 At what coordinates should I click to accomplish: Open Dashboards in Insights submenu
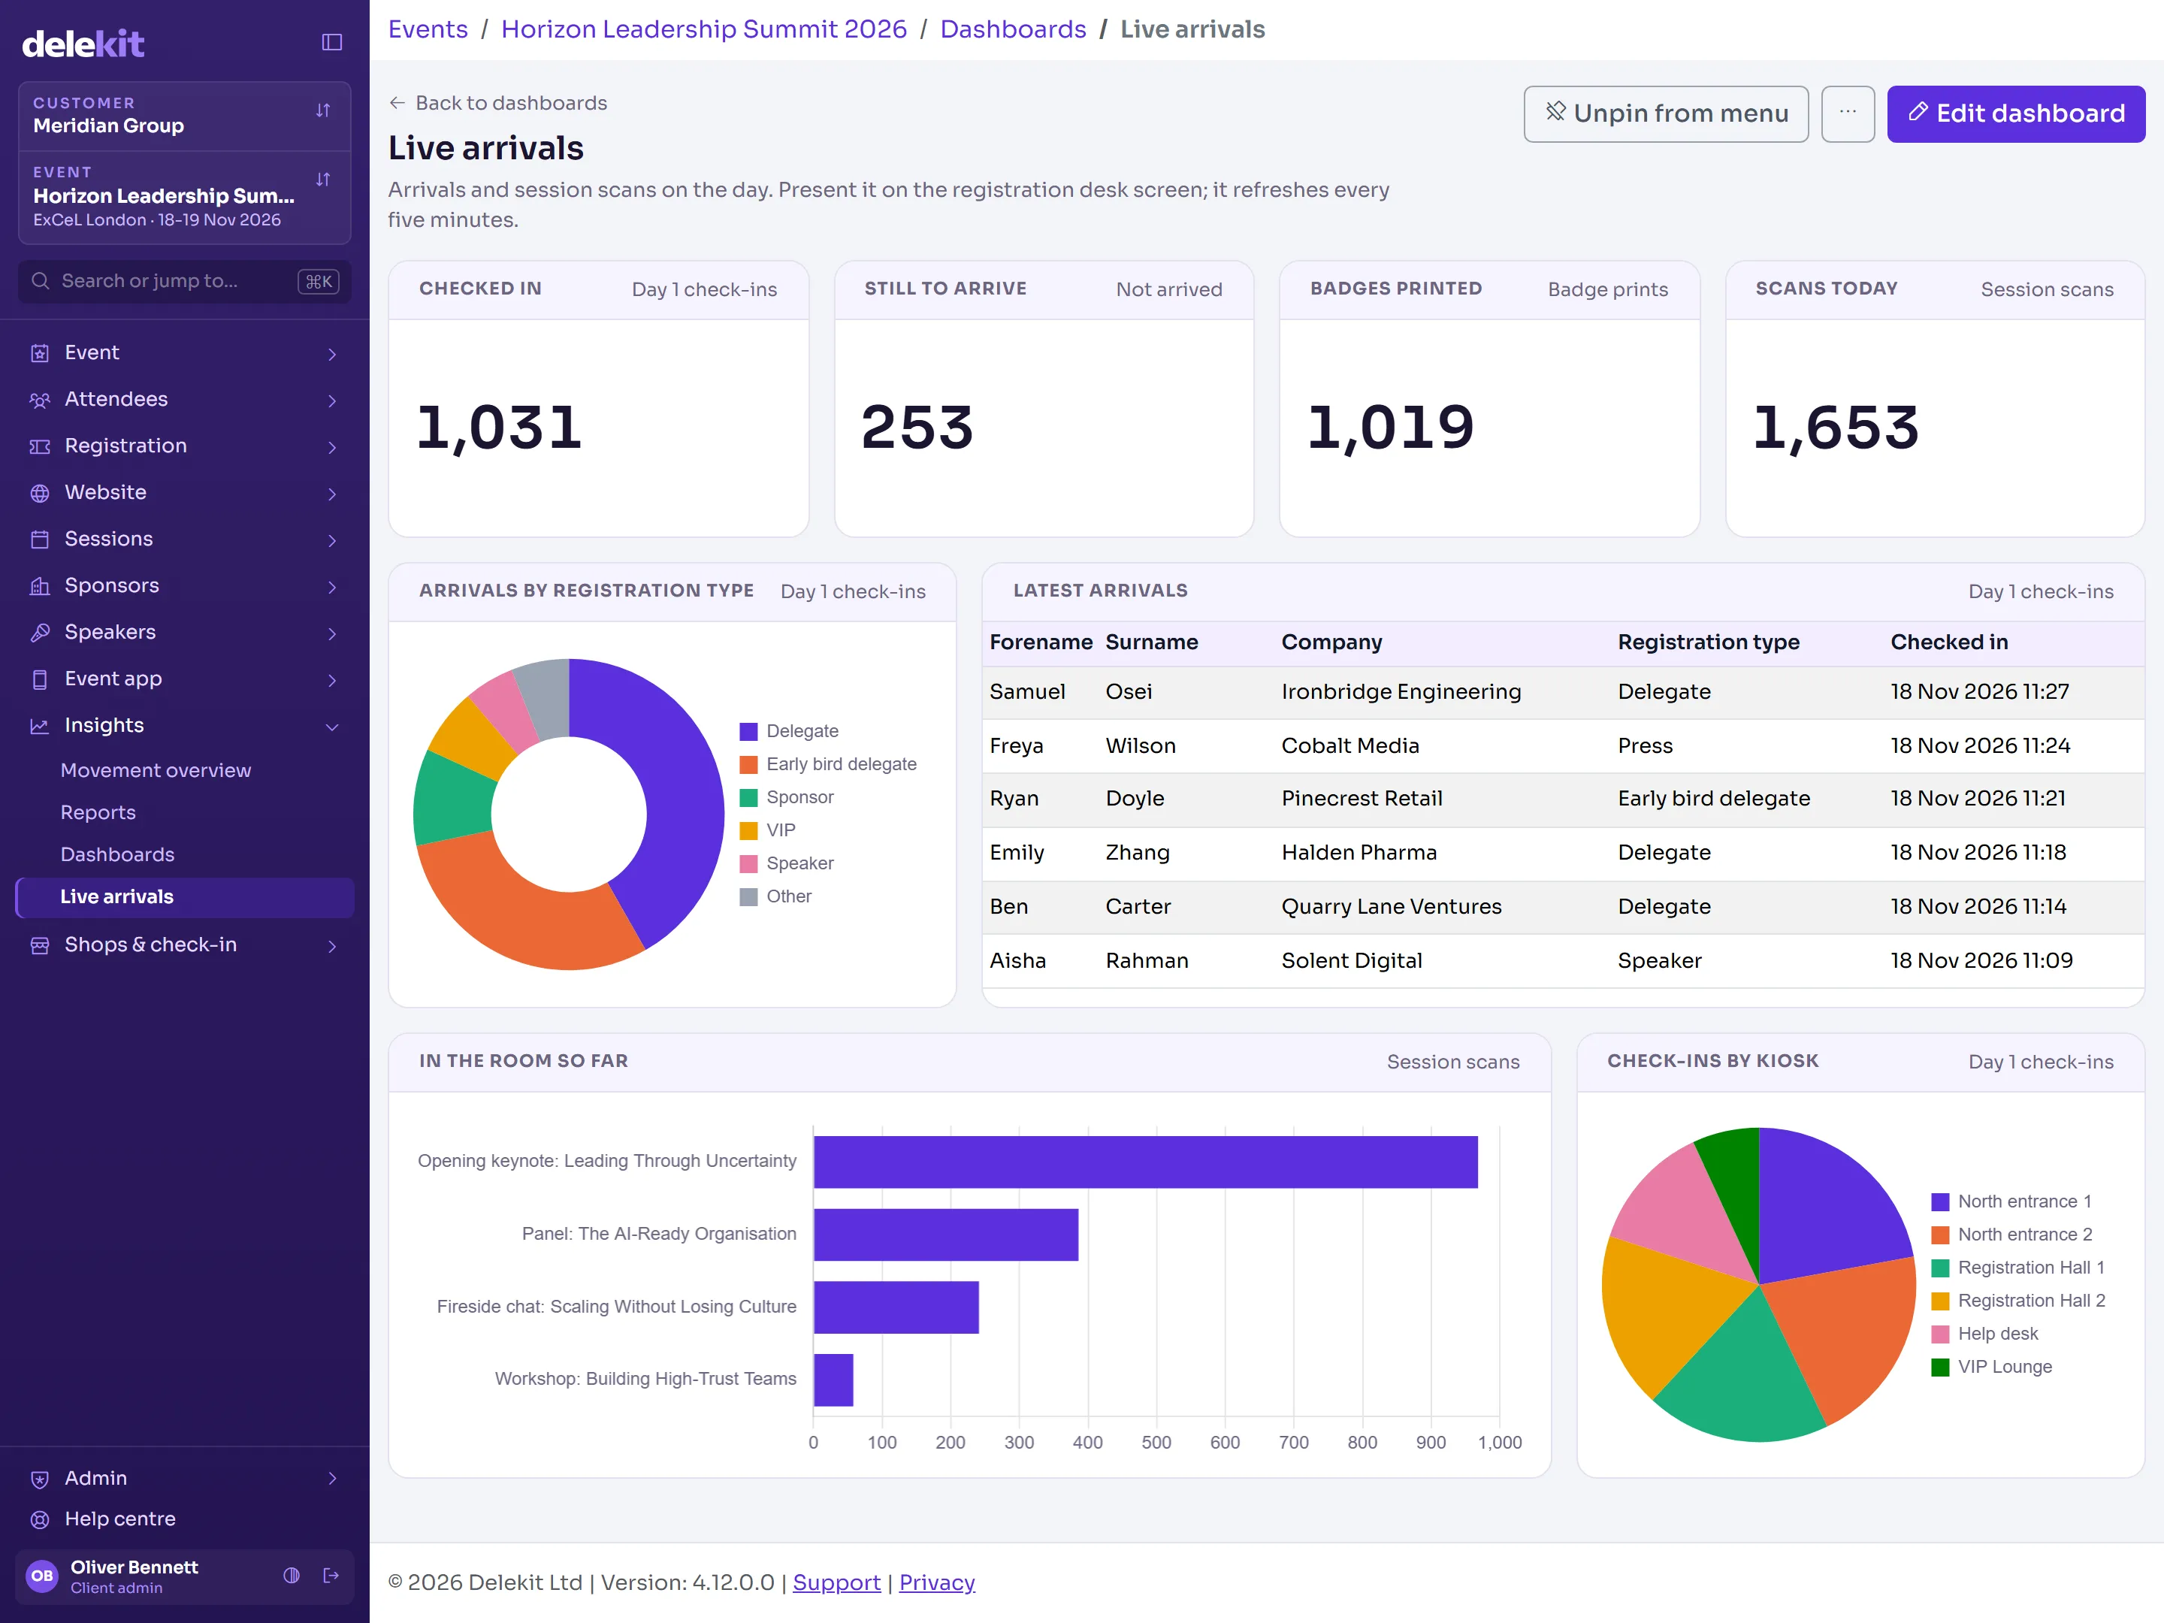tap(117, 855)
